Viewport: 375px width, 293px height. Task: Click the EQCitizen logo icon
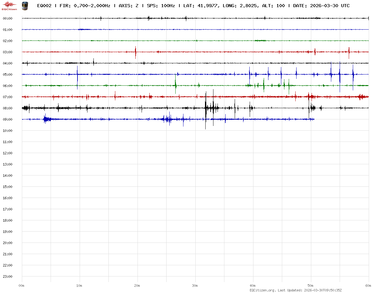9,5
